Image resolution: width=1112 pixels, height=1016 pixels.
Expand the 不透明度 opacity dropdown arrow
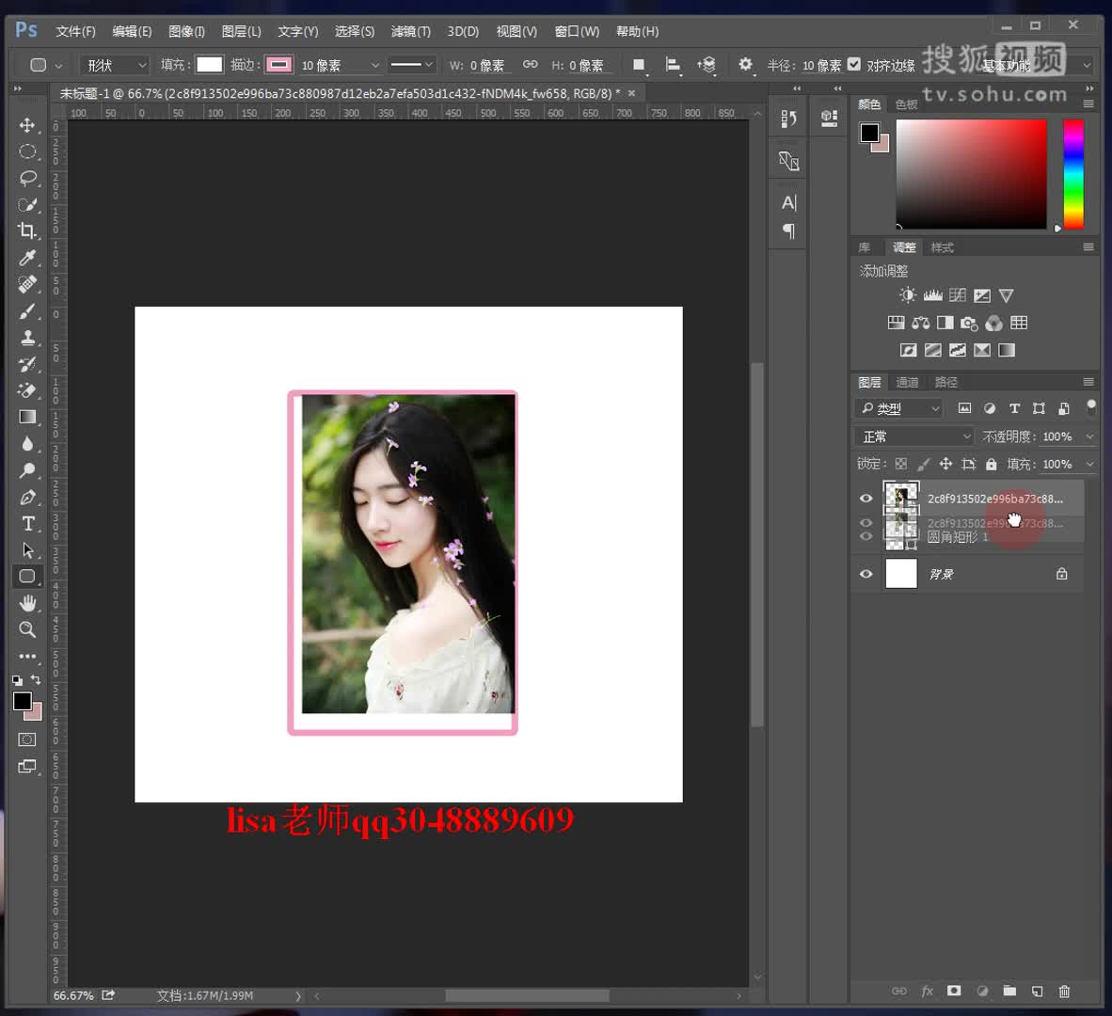point(1089,437)
